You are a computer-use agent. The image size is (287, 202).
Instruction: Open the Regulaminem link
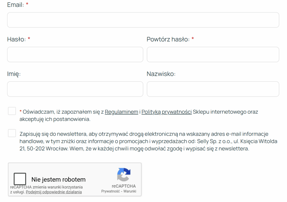pos(121,112)
